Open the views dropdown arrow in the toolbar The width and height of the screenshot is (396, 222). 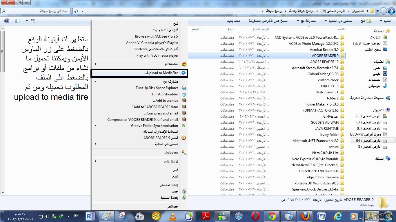tap(27, 21)
